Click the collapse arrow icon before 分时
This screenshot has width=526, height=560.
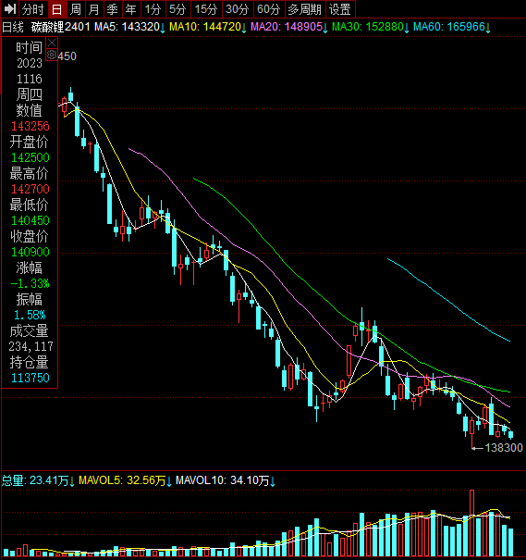tap(10, 9)
